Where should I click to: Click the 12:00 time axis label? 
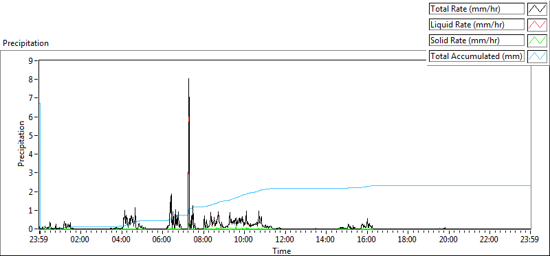tap(285, 240)
